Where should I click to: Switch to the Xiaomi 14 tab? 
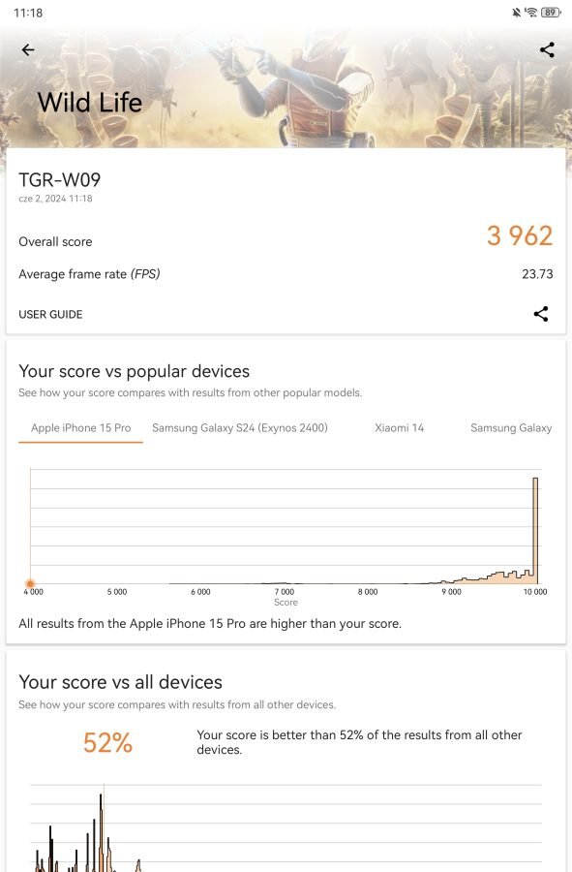point(400,427)
